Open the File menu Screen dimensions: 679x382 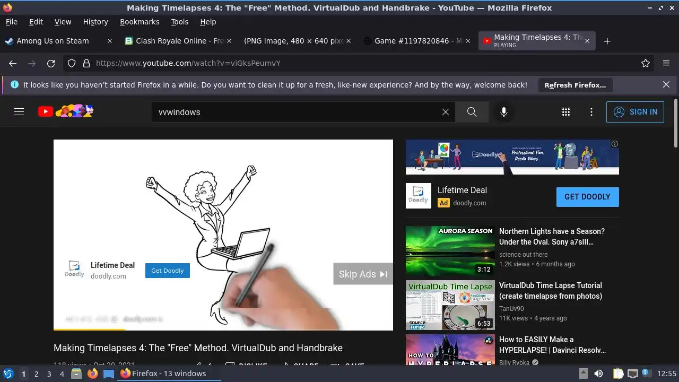click(x=12, y=22)
